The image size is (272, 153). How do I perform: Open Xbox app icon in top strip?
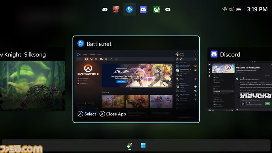157,9
